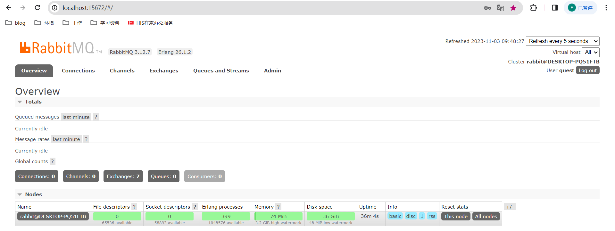Open the browser extensions puzzle icon
Screen dimensions: 615x231
[534, 8]
